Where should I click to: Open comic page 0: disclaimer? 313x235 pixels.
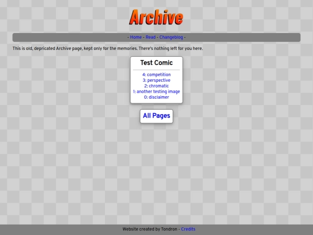point(156,97)
